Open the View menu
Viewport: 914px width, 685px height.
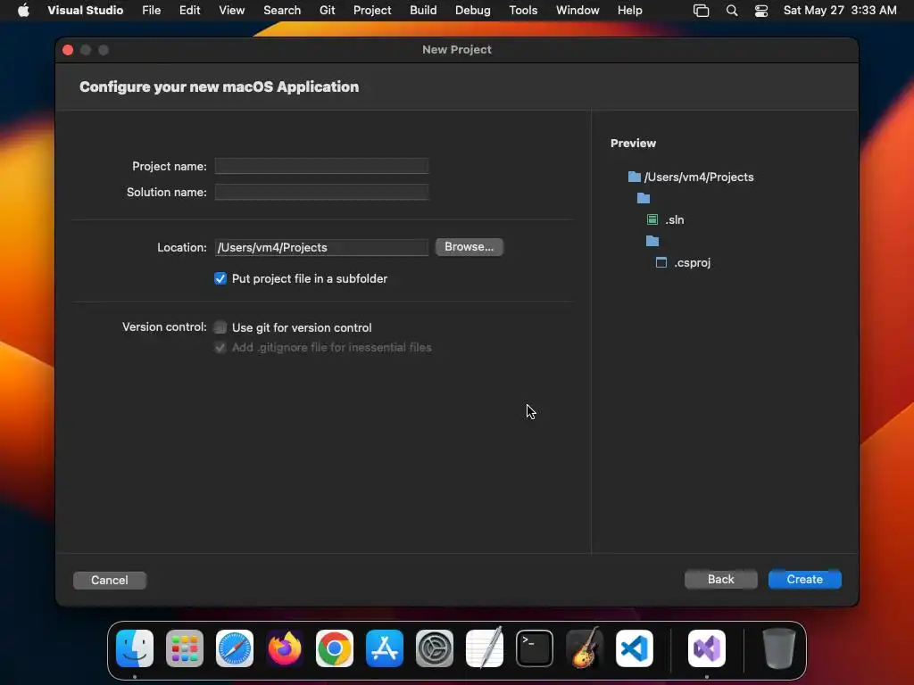pyautogui.click(x=231, y=10)
